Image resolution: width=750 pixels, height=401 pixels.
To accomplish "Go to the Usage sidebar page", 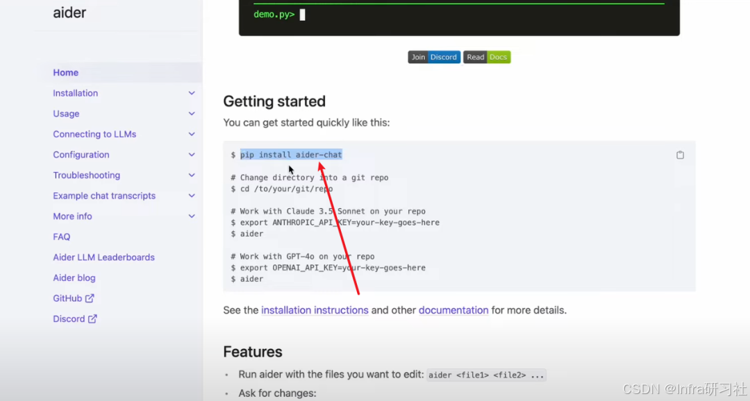I will pos(66,114).
